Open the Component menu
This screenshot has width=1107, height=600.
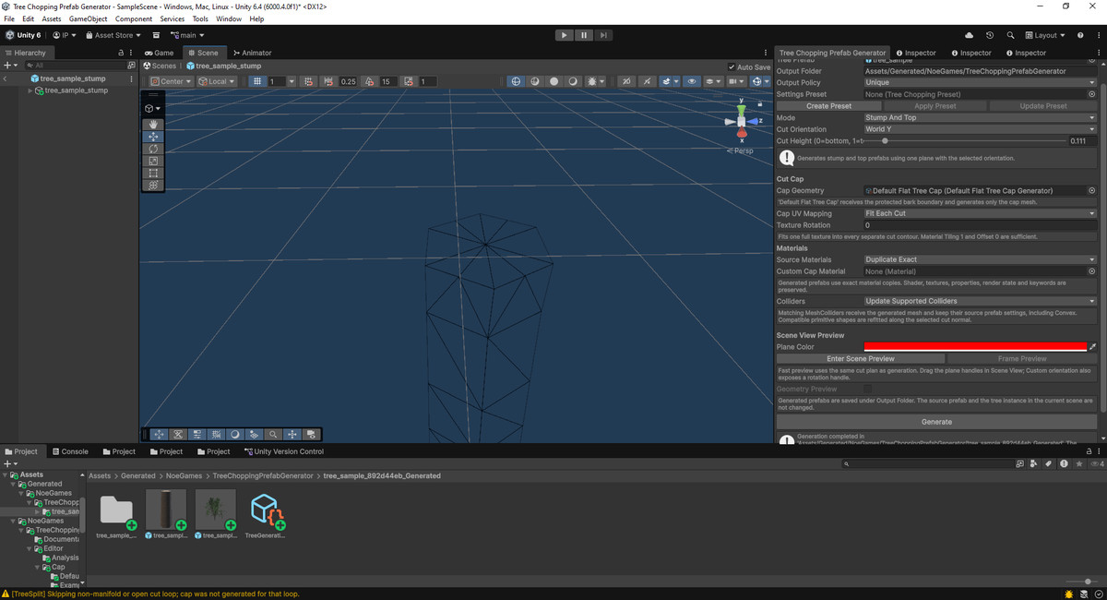coord(134,18)
